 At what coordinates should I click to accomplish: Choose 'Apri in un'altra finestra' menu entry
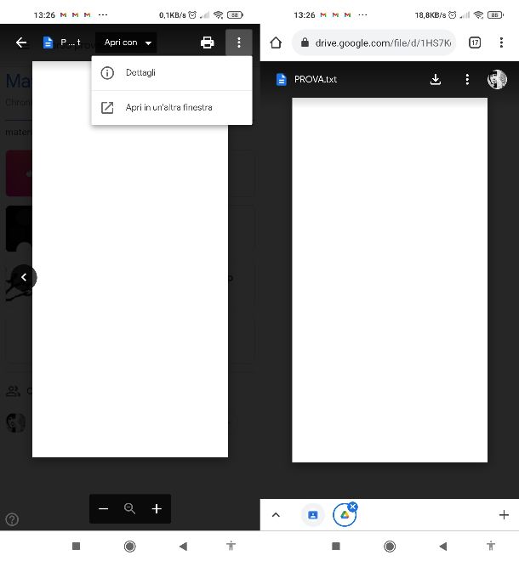[172, 108]
